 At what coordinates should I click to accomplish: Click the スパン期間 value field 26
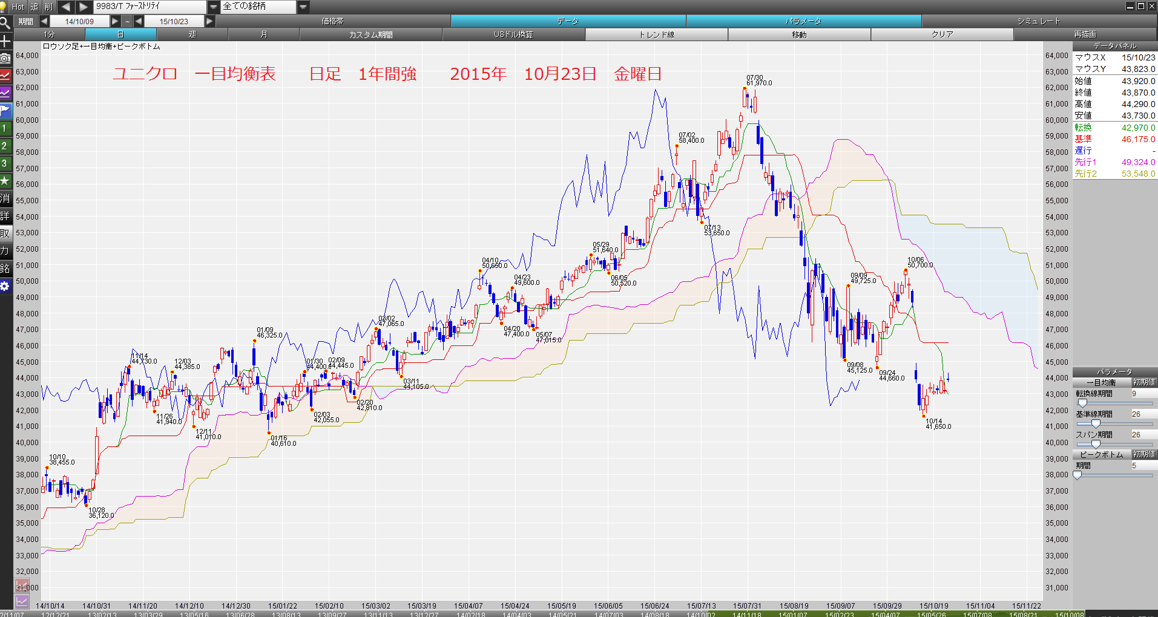tap(1143, 435)
